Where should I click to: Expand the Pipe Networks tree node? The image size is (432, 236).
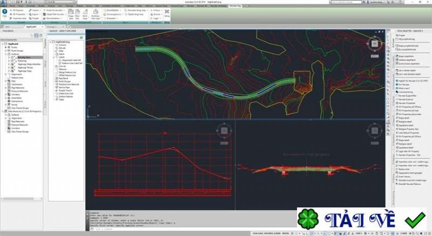(6, 87)
